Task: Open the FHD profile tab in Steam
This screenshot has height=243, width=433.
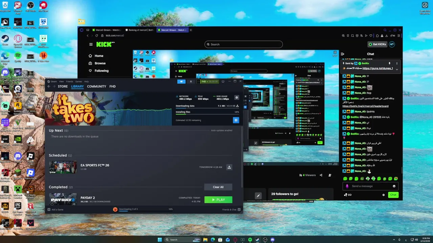Action: coord(113,86)
